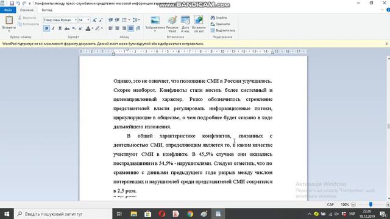The height and width of the screenshot is (219, 390).
Task: Open quick access toolbar customization arrow
Action: (x=30, y=4)
